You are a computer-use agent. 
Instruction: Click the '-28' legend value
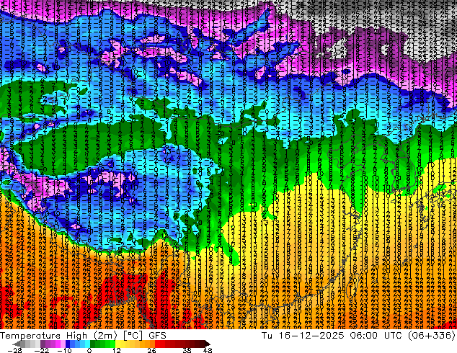[15, 350]
